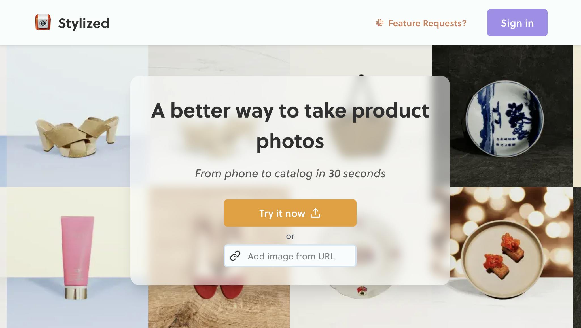Click the upload arrow icon on Try it now
This screenshot has height=328, width=581.
pyautogui.click(x=315, y=213)
